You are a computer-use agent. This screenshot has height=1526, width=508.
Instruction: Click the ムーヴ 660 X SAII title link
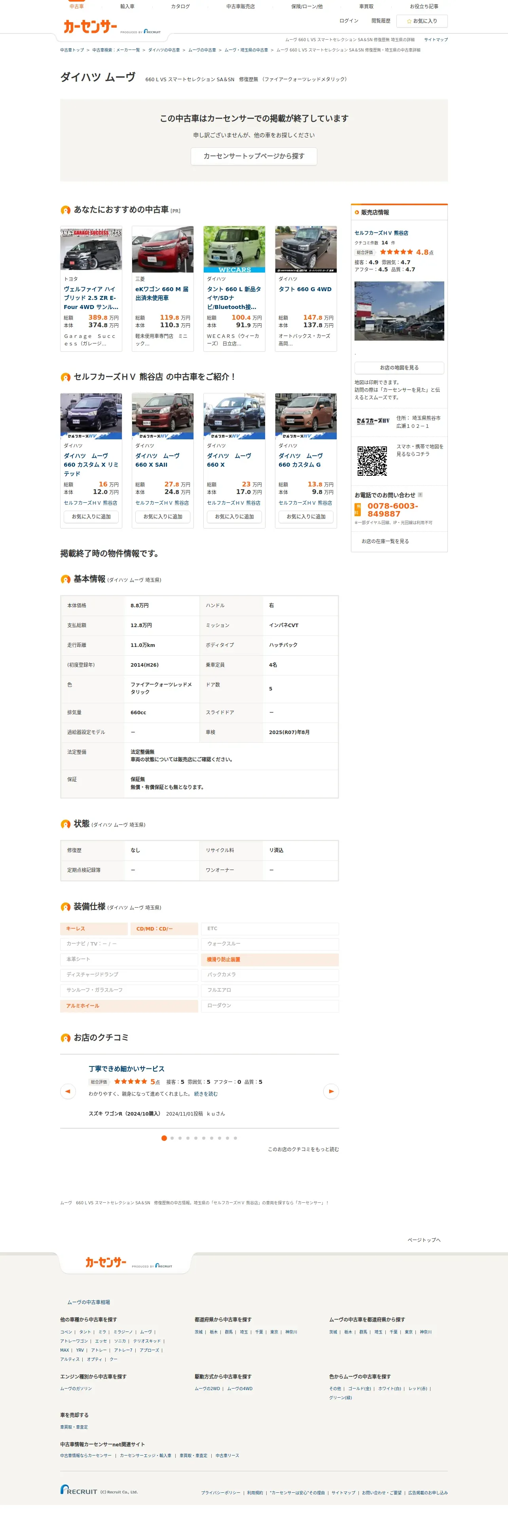click(157, 460)
